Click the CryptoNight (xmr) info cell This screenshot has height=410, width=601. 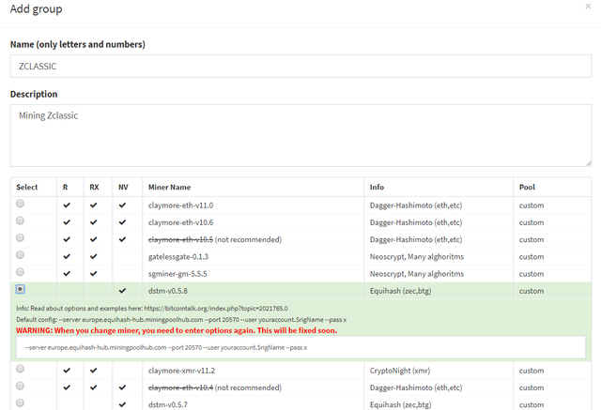point(400,371)
